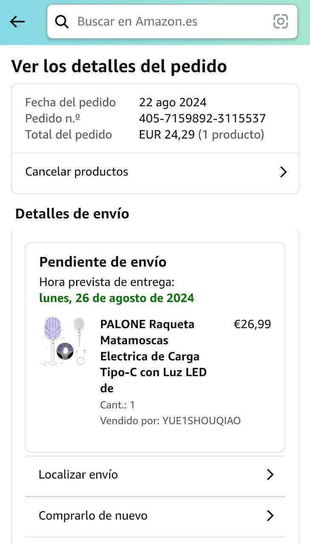This screenshot has width=310, height=544.
Task: Tap the seller name YUE1SHOUQIAO
Action: pyautogui.click(x=202, y=421)
